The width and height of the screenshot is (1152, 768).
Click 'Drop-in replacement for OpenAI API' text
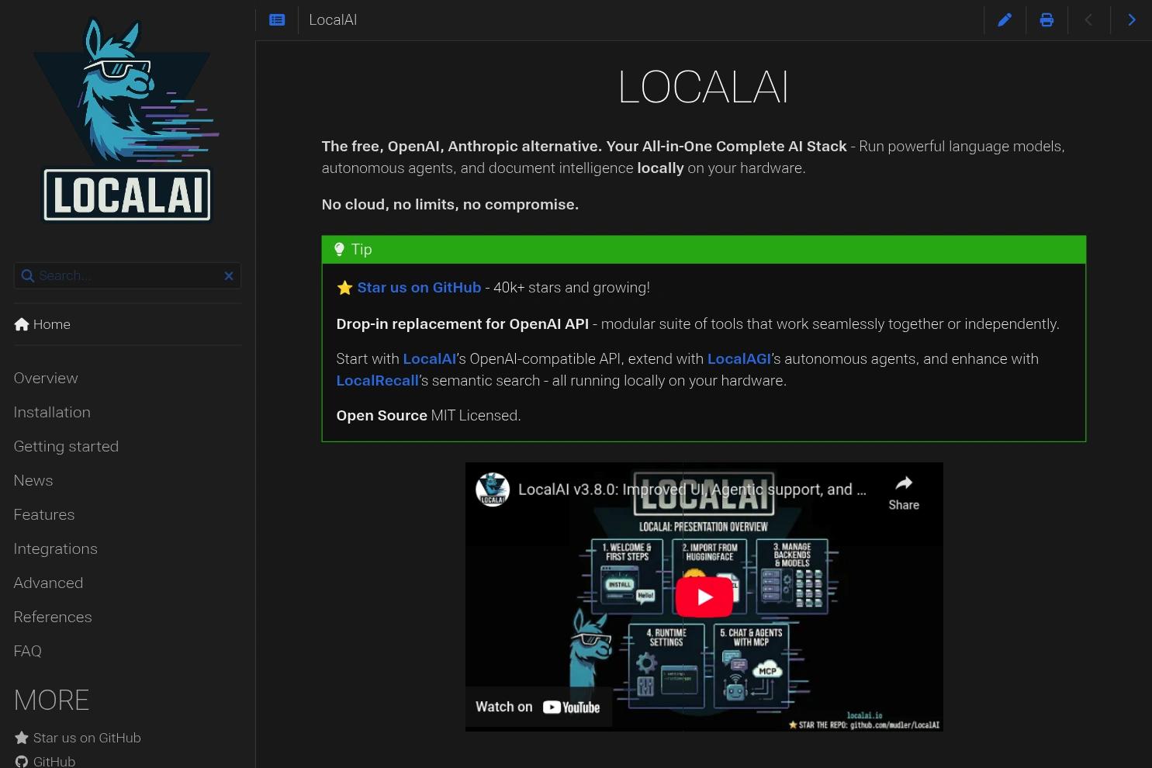[x=462, y=324]
